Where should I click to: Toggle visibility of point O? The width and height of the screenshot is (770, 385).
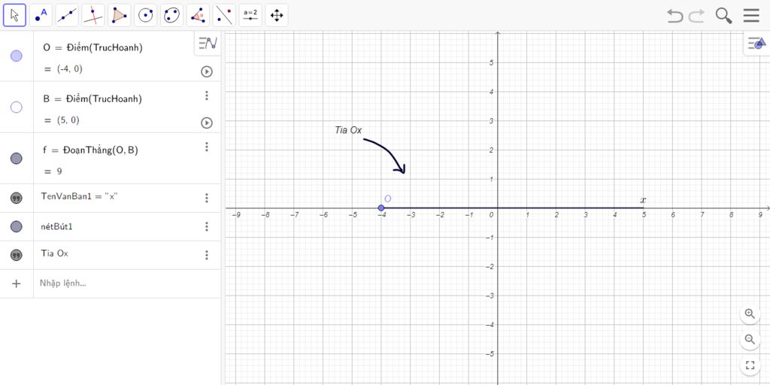coord(17,56)
